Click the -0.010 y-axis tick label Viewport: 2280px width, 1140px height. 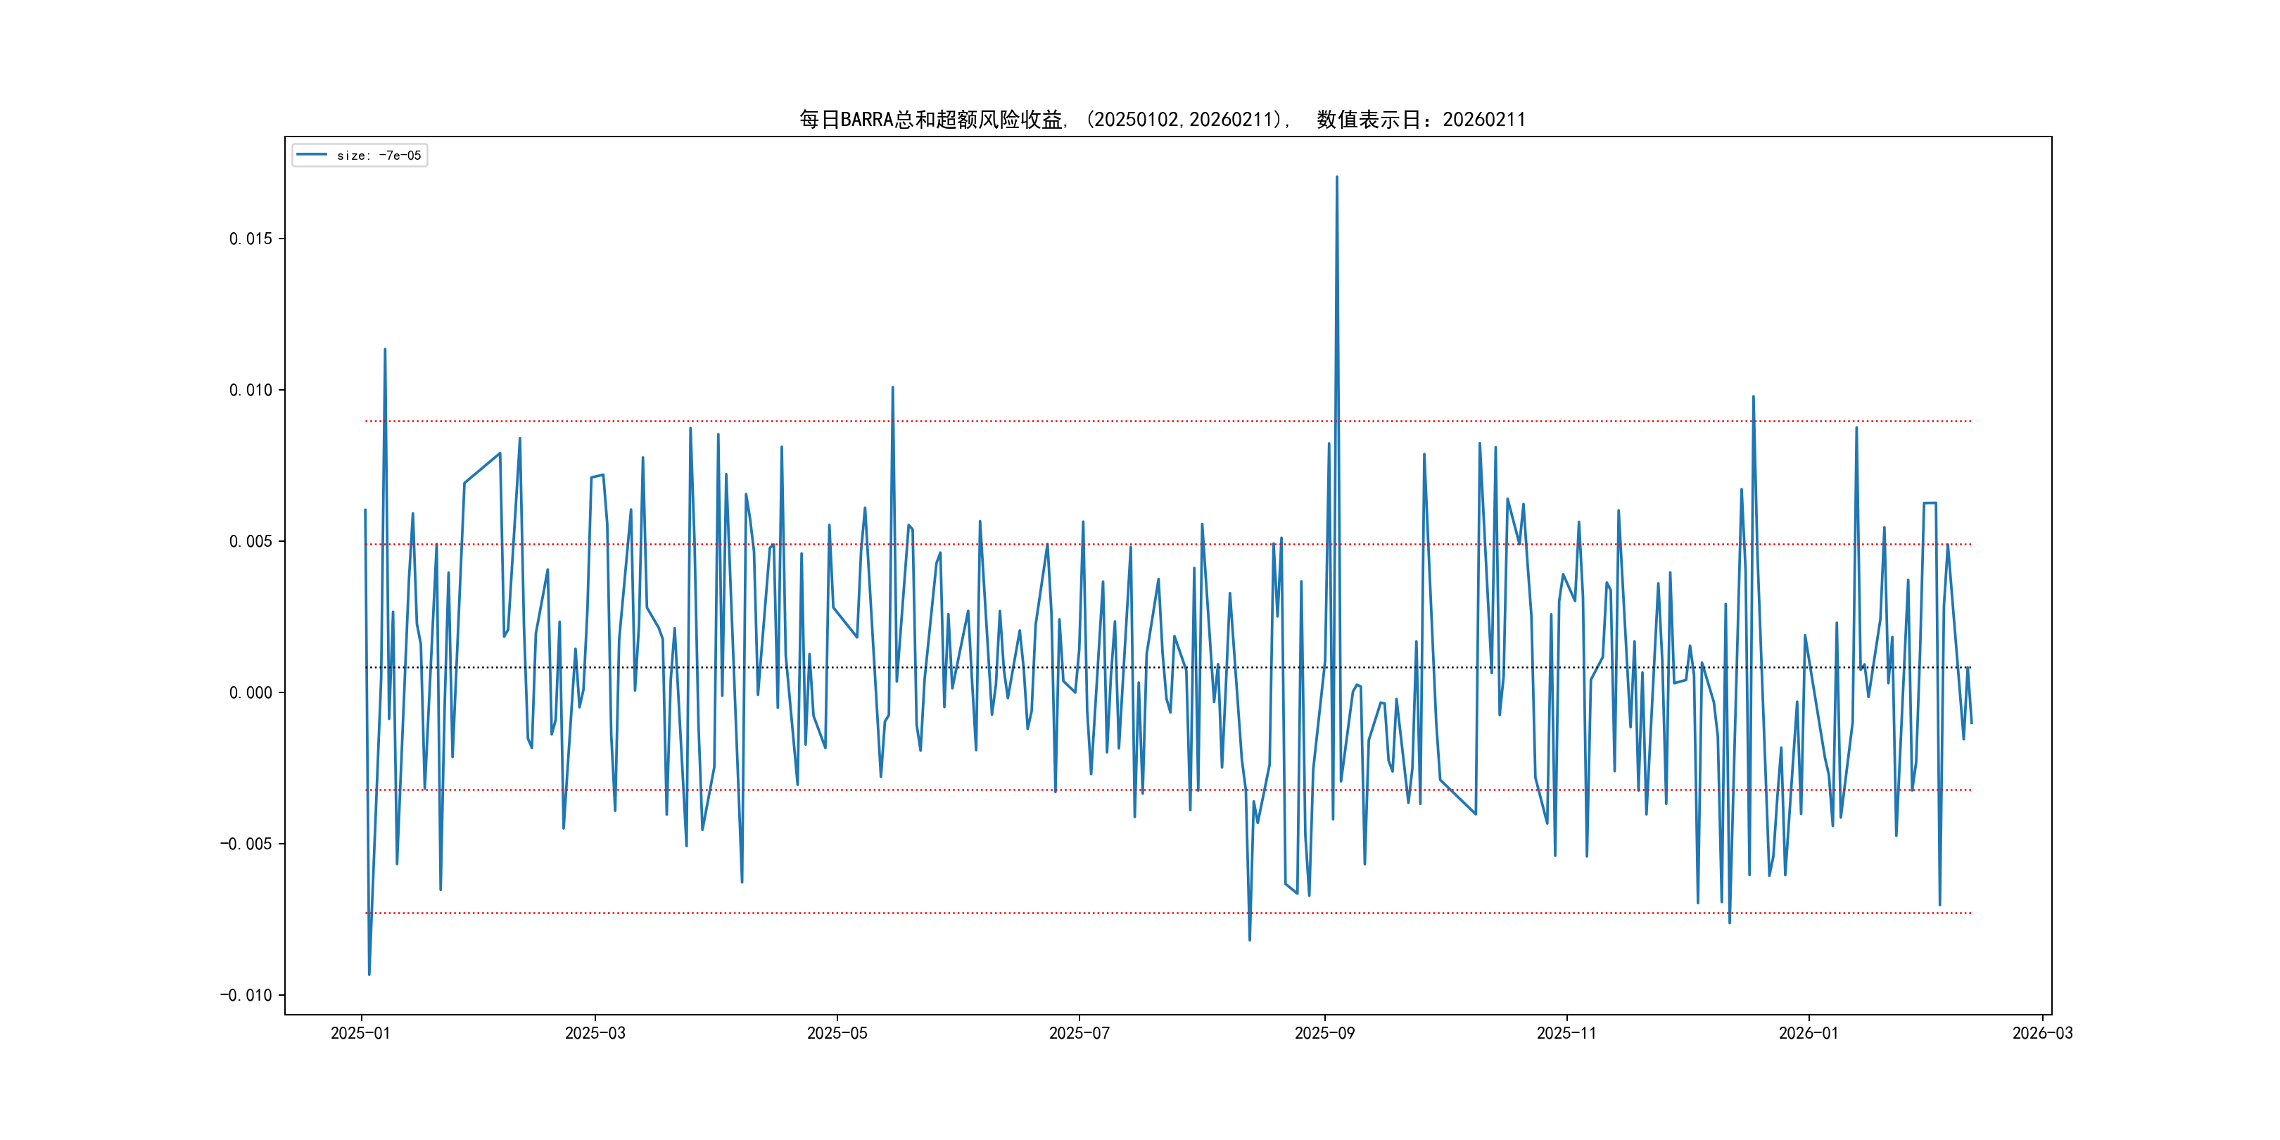(246, 996)
